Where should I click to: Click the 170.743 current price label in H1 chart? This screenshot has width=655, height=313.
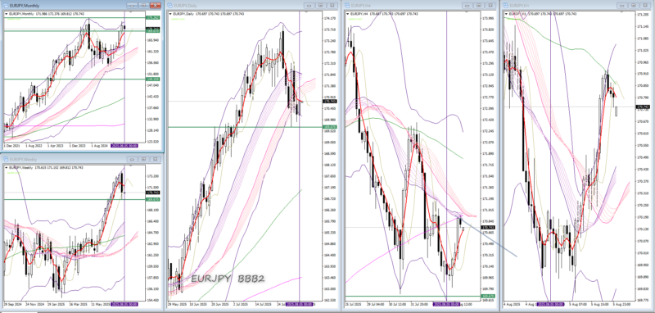click(642, 107)
